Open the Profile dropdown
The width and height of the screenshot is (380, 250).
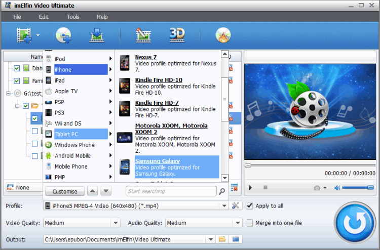pyautogui.click(x=224, y=206)
